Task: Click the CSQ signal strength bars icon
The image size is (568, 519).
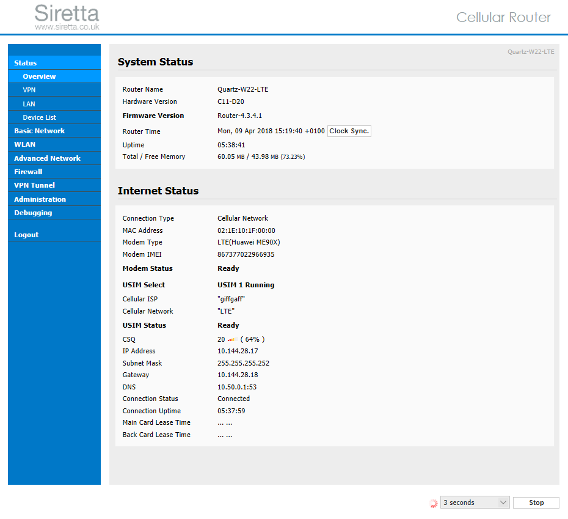Action: [232, 339]
